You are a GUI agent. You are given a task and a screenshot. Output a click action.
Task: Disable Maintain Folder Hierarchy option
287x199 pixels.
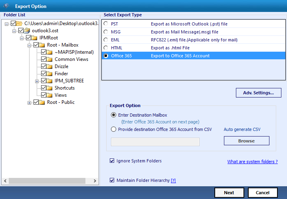(112, 180)
